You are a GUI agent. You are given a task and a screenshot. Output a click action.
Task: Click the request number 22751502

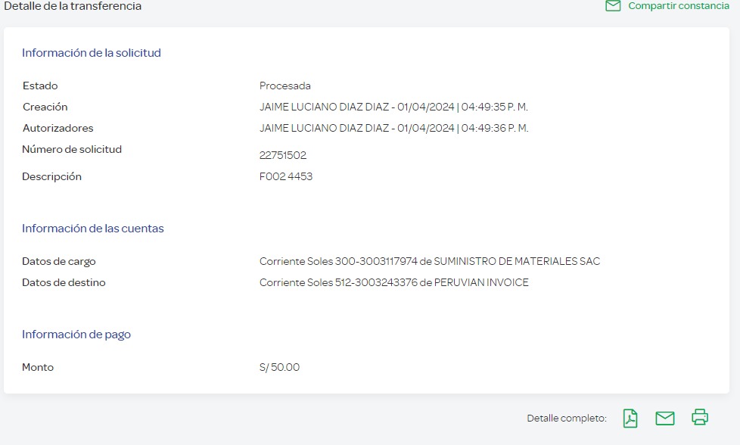pyautogui.click(x=283, y=156)
